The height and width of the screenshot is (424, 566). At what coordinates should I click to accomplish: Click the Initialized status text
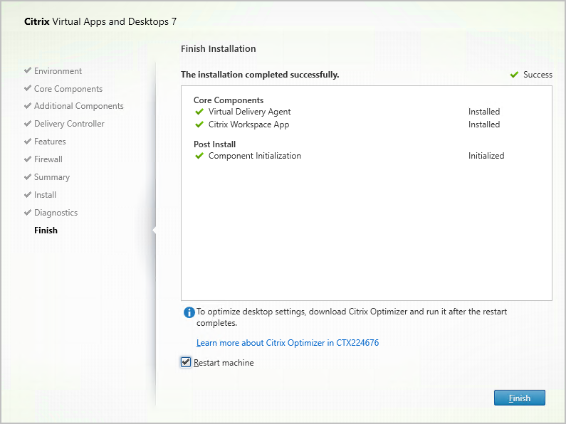pyautogui.click(x=486, y=156)
